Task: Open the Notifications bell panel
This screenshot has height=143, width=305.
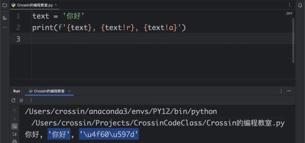Action: point(300,5)
